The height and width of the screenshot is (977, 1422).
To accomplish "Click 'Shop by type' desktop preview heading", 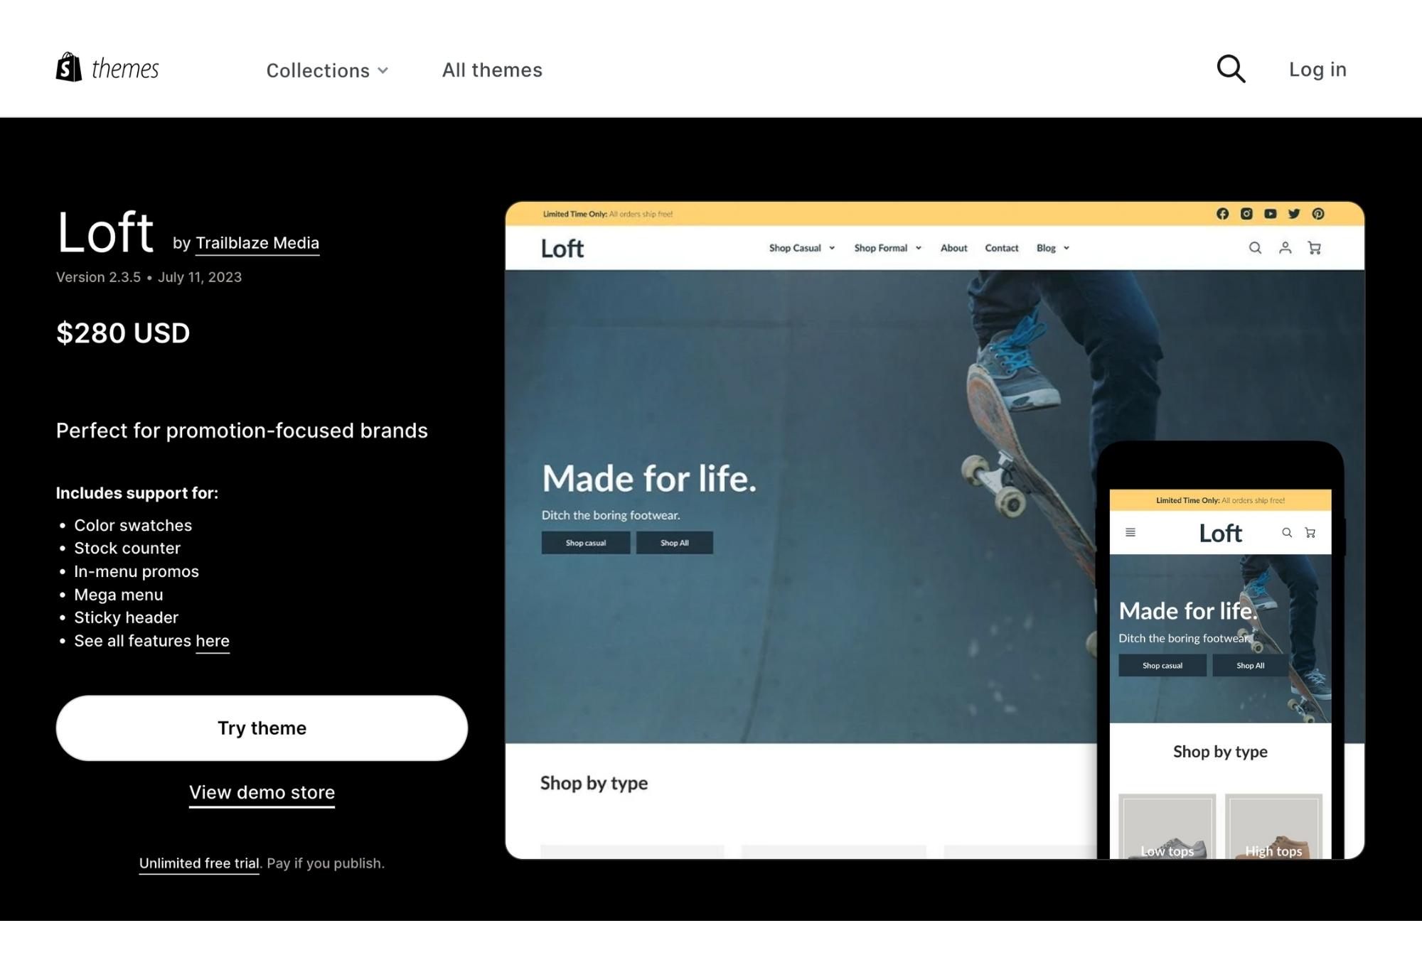I will (x=594, y=783).
